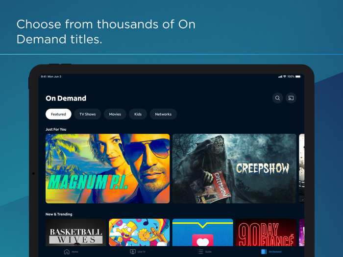Open the 90 Day Fiancé tile
Screen dimensions: 343x257
pos(266,233)
